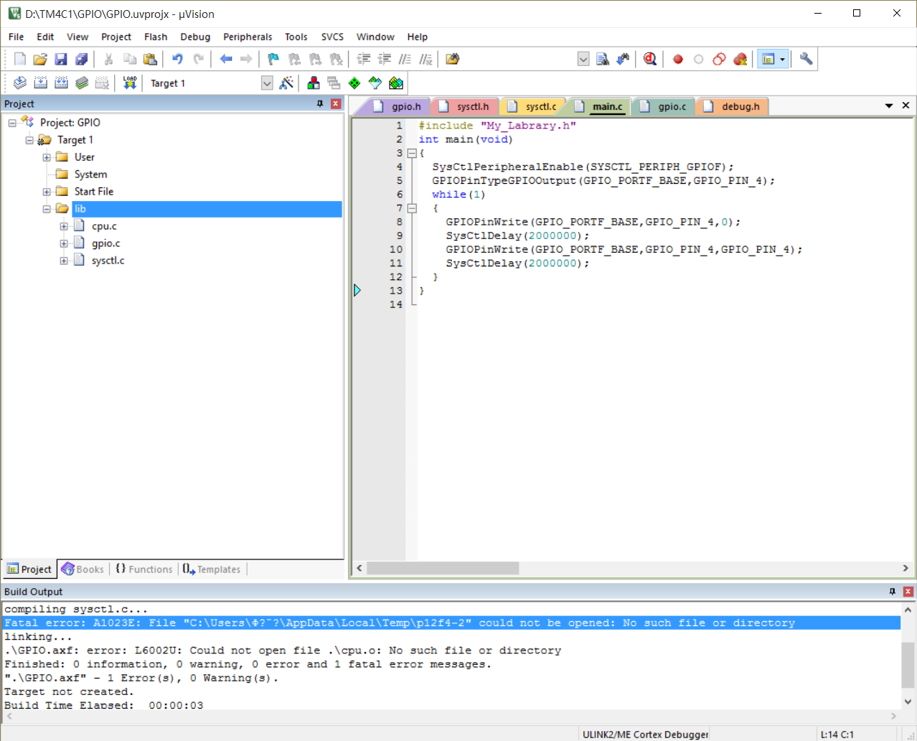The width and height of the screenshot is (917, 741).
Task: Expand the cpu.c file node
Action: point(64,226)
